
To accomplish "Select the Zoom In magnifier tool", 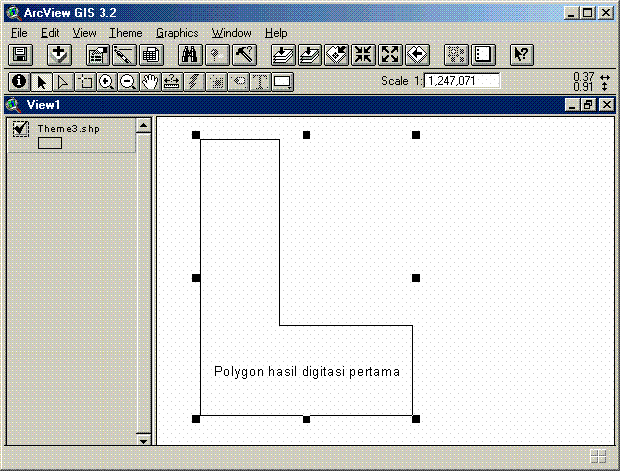I will click(x=106, y=82).
